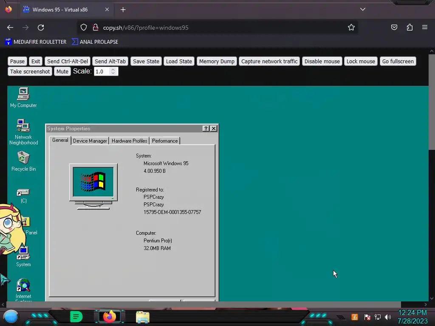The width and height of the screenshot is (435, 326).
Task: Click the System Properties help question-mark button
Action: (x=206, y=128)
